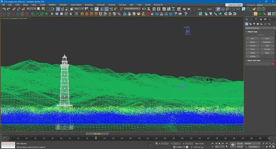
Task: Step the time slider forward with the right arrow
Action: point(107,134)
